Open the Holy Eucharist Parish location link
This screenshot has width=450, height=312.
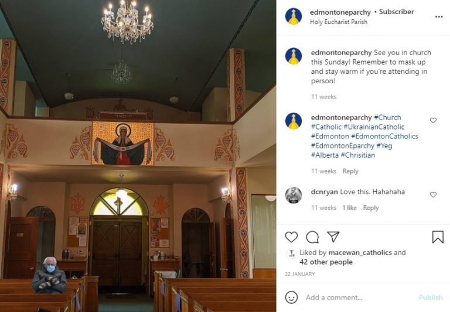pyautogui.click(x=339, y=22)
